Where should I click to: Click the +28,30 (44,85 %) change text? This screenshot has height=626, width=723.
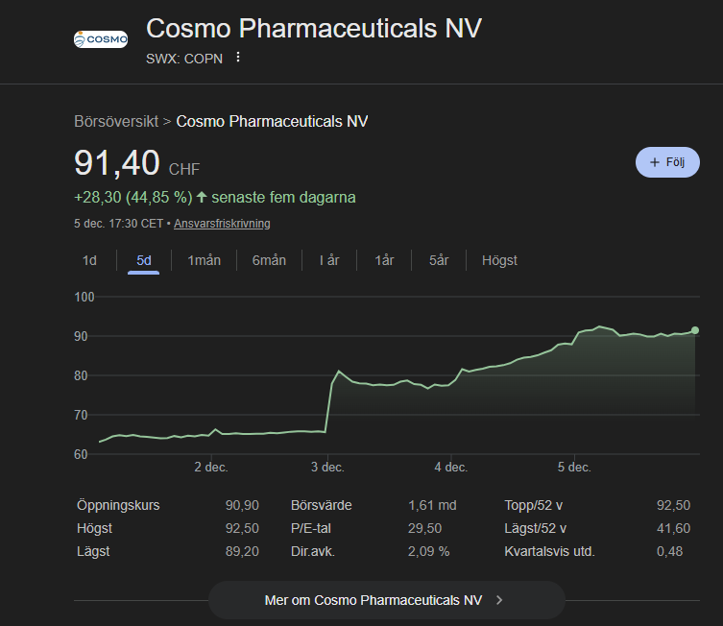[133, 197]
